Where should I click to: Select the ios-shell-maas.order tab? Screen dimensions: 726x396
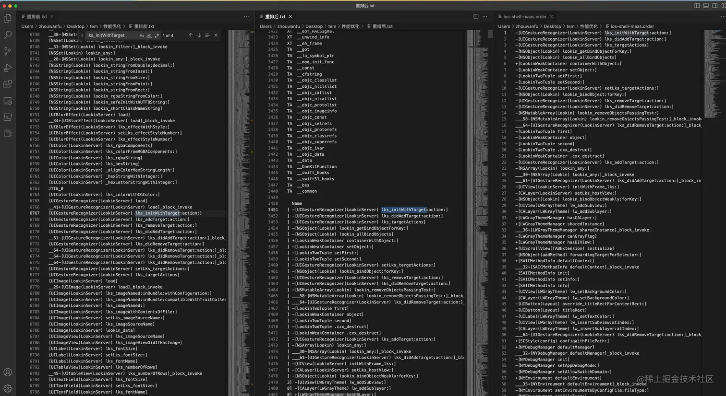coord(525,17)
